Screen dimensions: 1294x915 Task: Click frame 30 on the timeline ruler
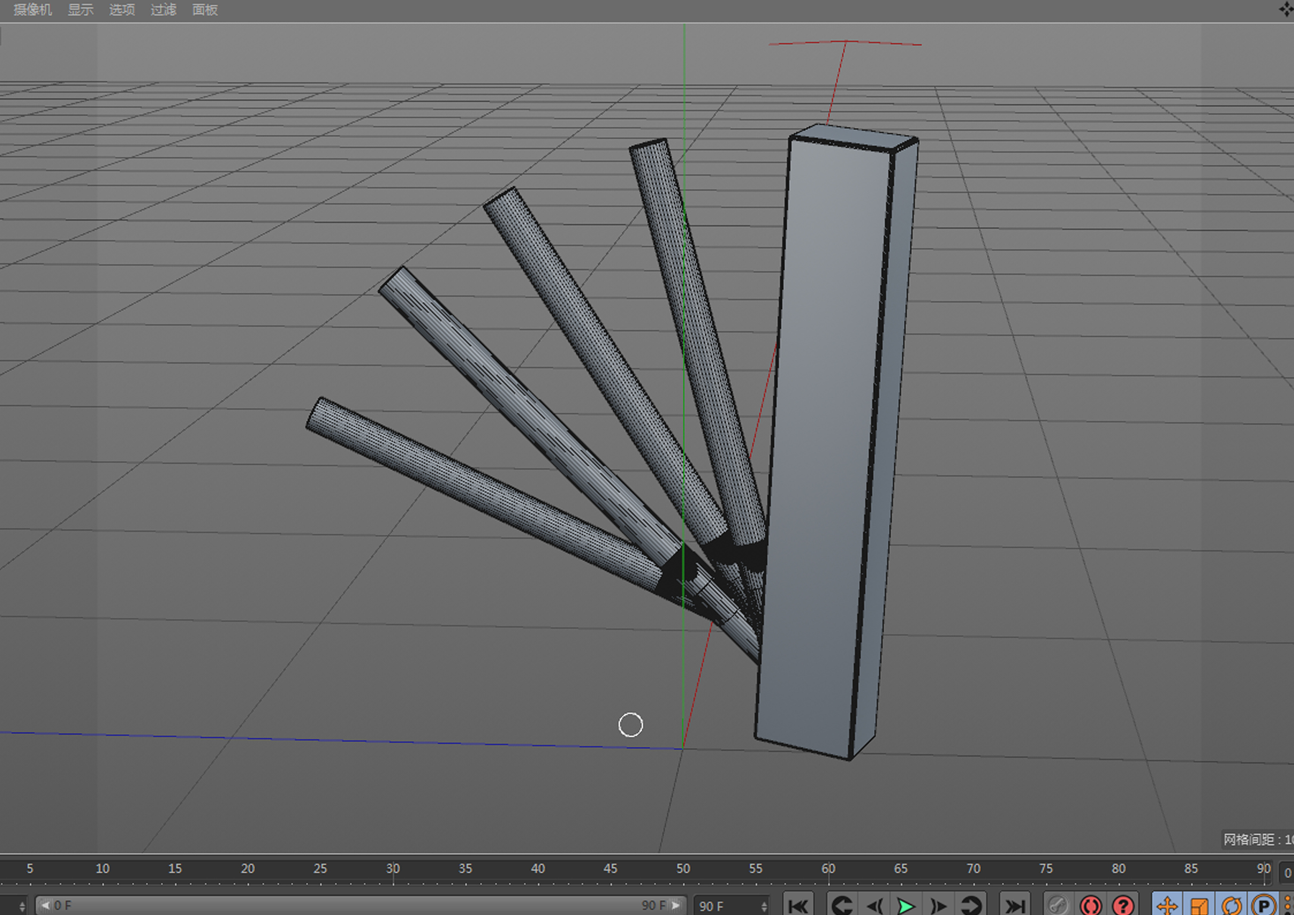coord(393,869)
